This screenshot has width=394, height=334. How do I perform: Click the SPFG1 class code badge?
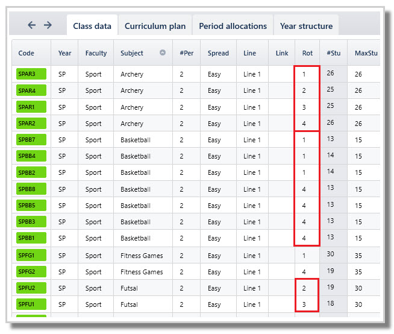[31, 255]
